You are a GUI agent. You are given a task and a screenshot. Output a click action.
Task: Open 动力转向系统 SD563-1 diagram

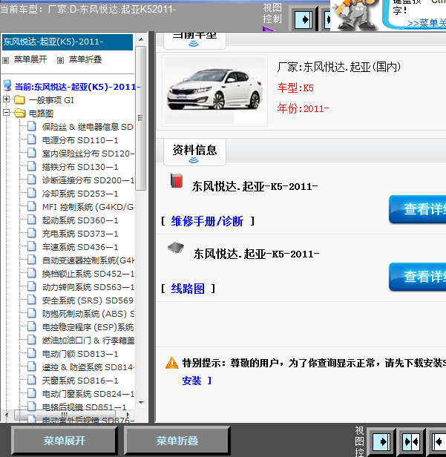click(88, 287)
